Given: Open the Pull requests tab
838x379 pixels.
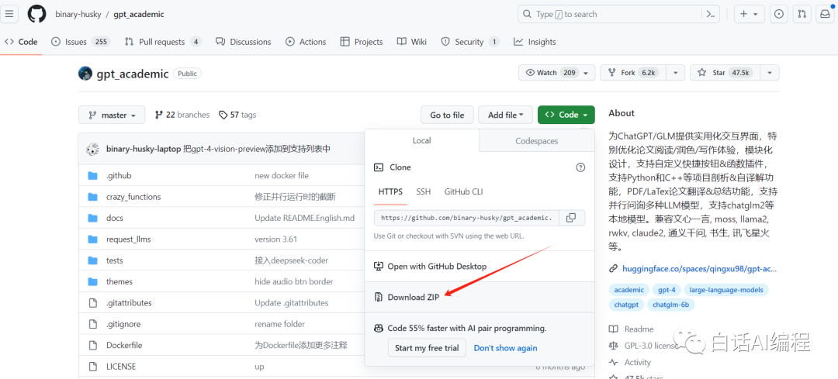Looking at the screenshot, I should click(x=163, y=42).
